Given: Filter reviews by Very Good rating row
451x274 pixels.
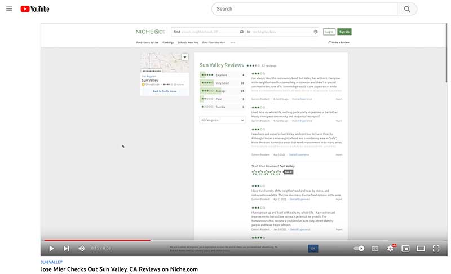Looking at the screenshot, I should pyautogui.click(x=223, y=83).
